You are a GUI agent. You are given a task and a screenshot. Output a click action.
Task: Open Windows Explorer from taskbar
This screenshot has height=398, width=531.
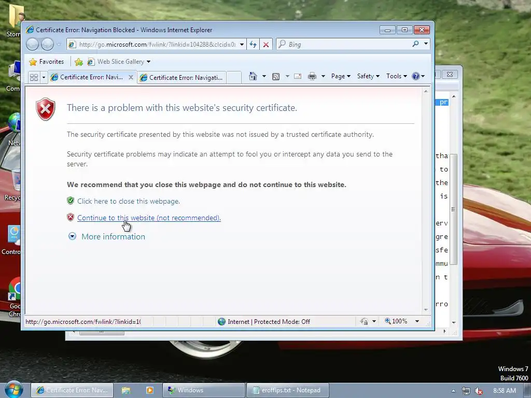pos(126,390)
